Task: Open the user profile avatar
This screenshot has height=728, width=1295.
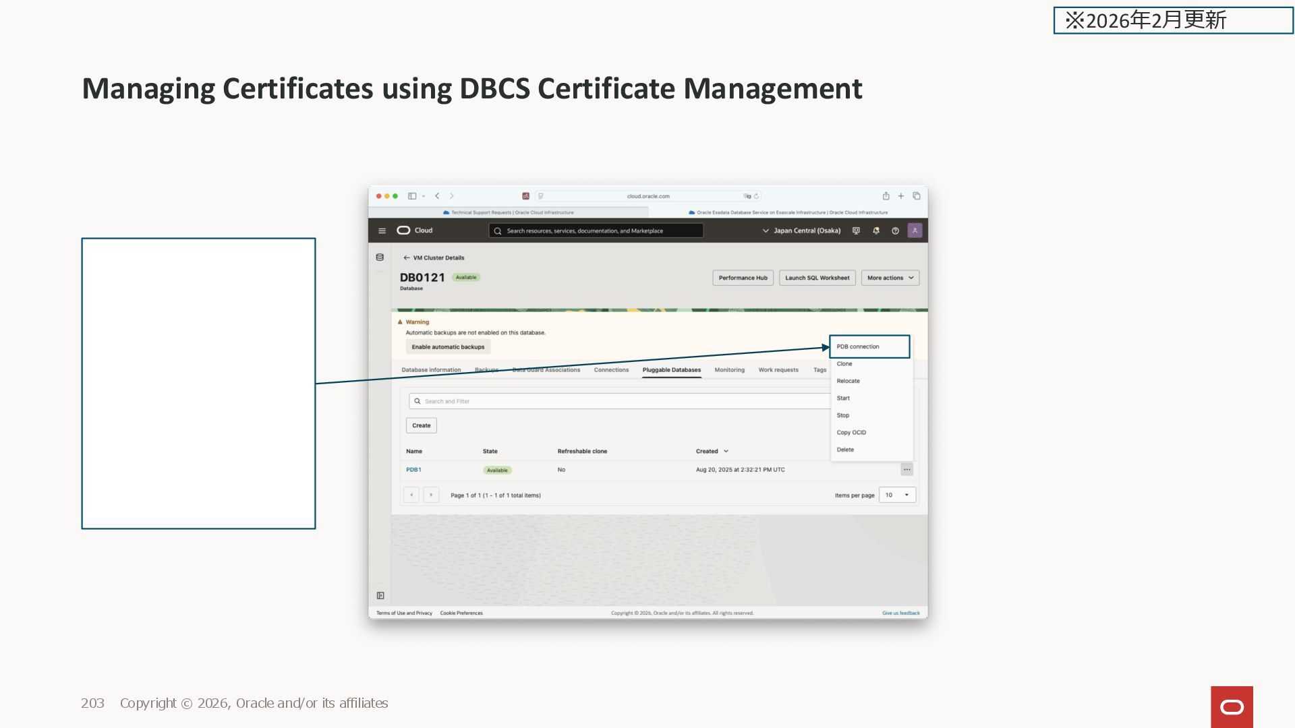Action: coord(915,231)
